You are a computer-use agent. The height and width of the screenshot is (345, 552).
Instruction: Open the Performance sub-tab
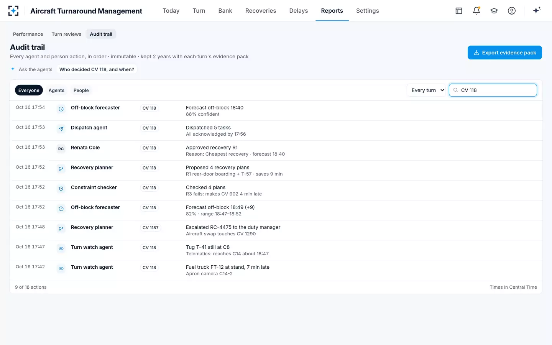[x=28, y=34]
